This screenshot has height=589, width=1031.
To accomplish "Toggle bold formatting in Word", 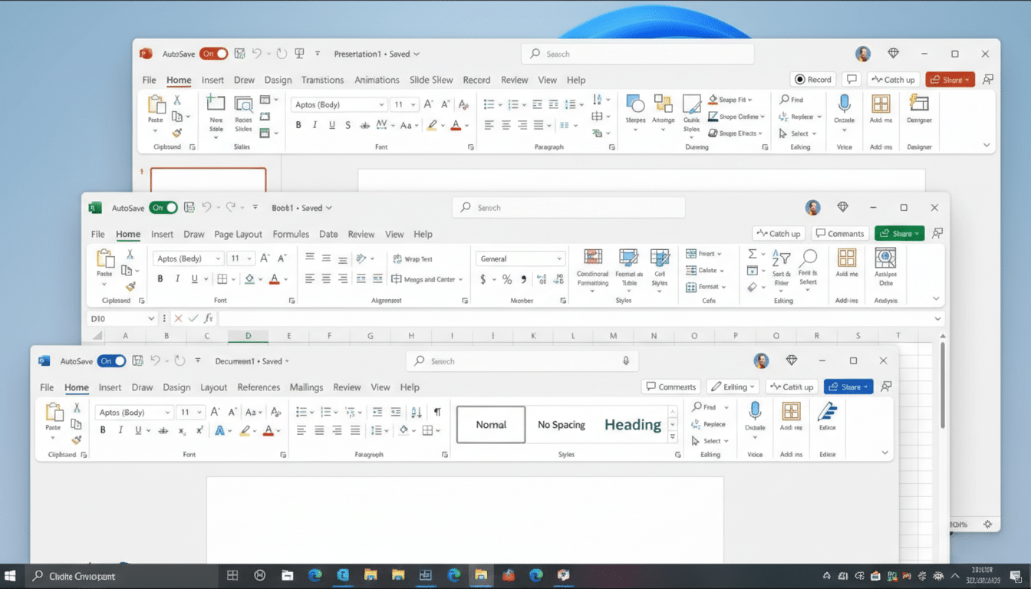I will (x=102, y=429).
